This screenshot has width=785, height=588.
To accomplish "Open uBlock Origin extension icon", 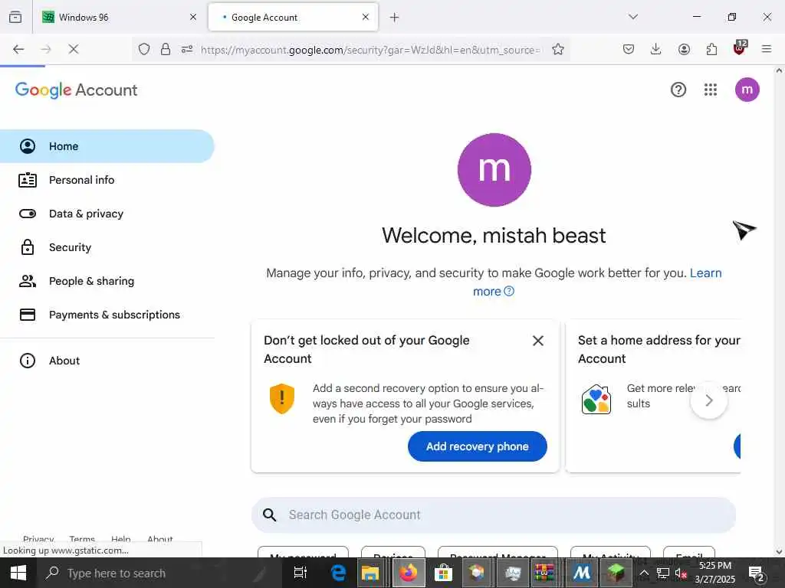I will (740, 48).
